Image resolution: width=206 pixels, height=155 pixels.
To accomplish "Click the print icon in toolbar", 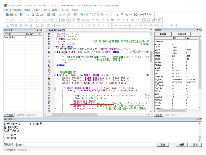I will pyautogui.click(x=75, y=14).
